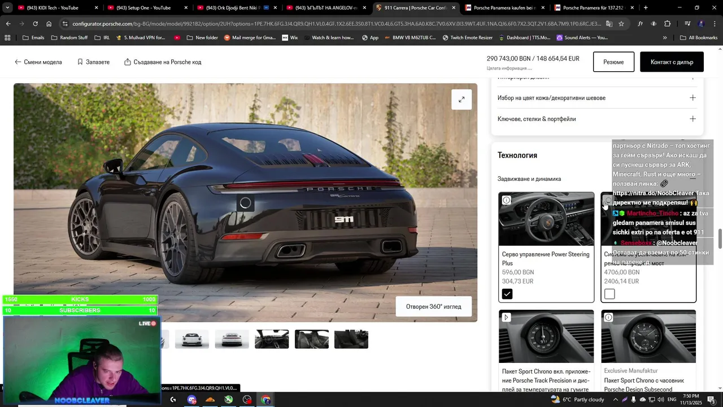Open Mail merge for Gmail bookmark
Image resolution: width=723 pixels, height=407 pixels.
[250, 38]
